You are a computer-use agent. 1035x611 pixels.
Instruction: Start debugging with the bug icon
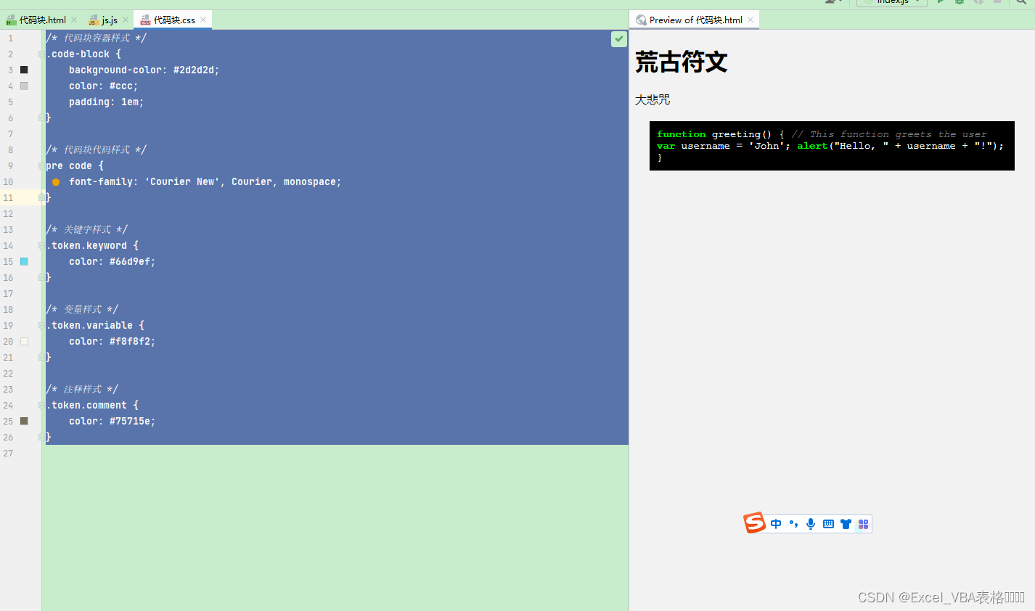pyautogui.click(x=960, y=3)
